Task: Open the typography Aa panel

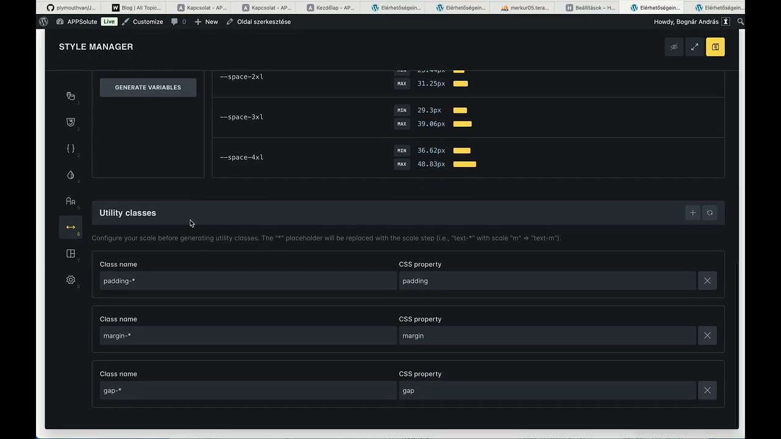Action: (x=71, y=201)
